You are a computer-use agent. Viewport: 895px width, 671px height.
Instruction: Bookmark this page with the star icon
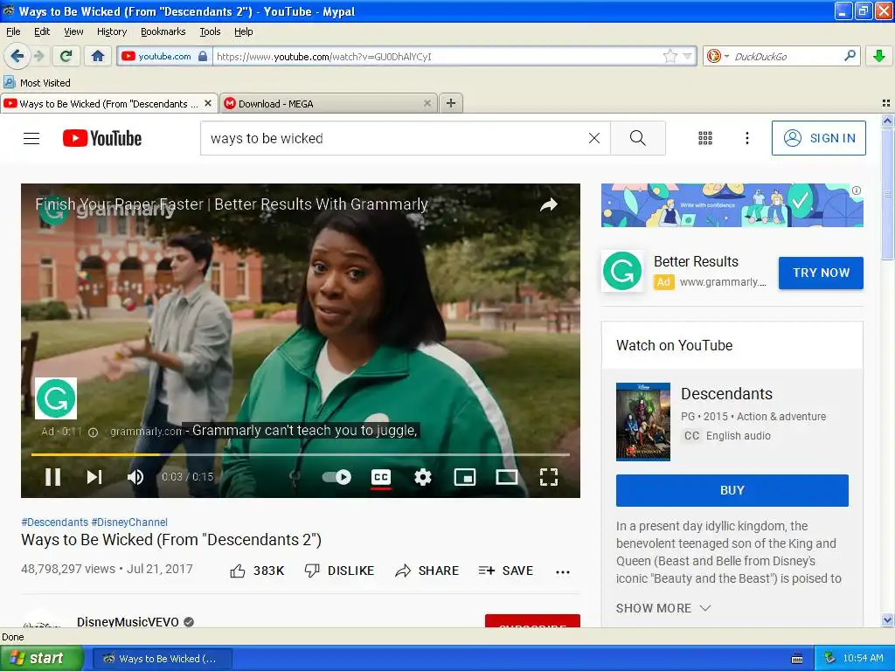click(x=670, y=56)
